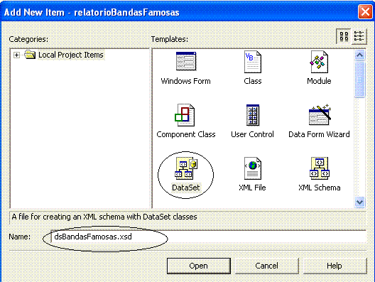The height and width of the screenshot is (282, 375).
Task: Click the 'Windows Form' label text
Action: (x=185, y=81)
